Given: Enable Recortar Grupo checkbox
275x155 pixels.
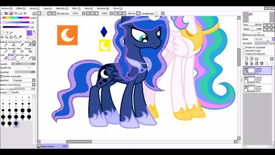Looking at the screenshot, I should [x=244, y=51].
